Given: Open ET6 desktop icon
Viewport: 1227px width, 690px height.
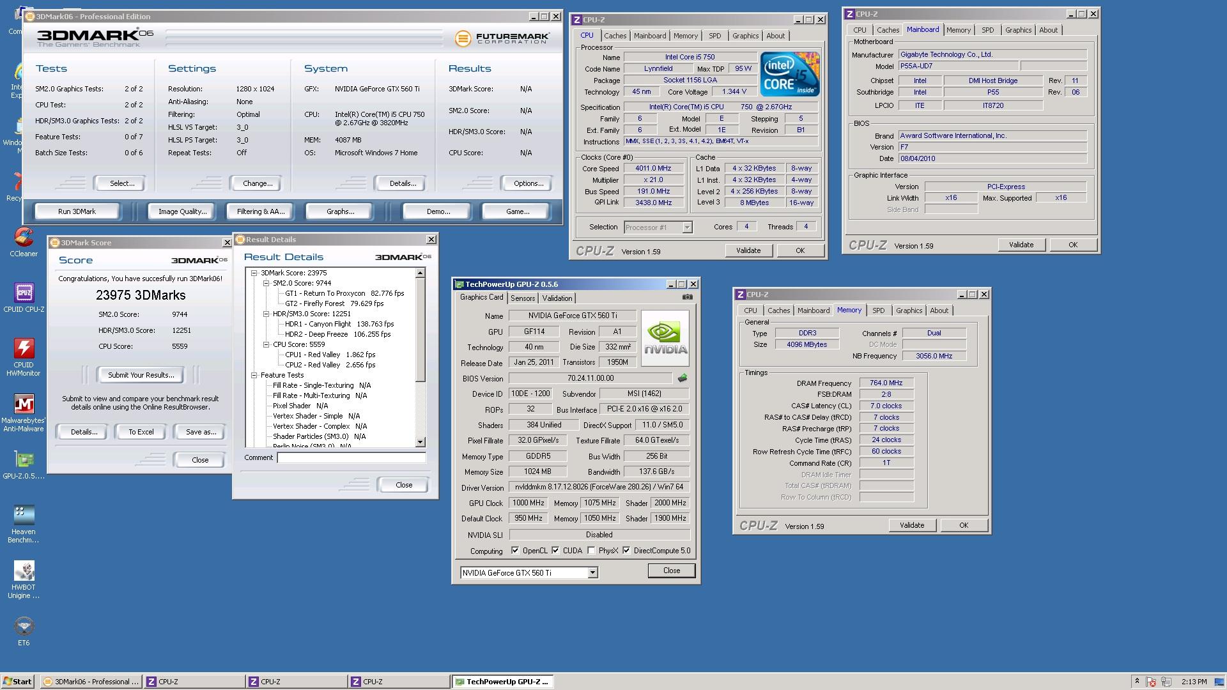Looking at the screenshot, I should pyautogui.click(x=24, y=631).
